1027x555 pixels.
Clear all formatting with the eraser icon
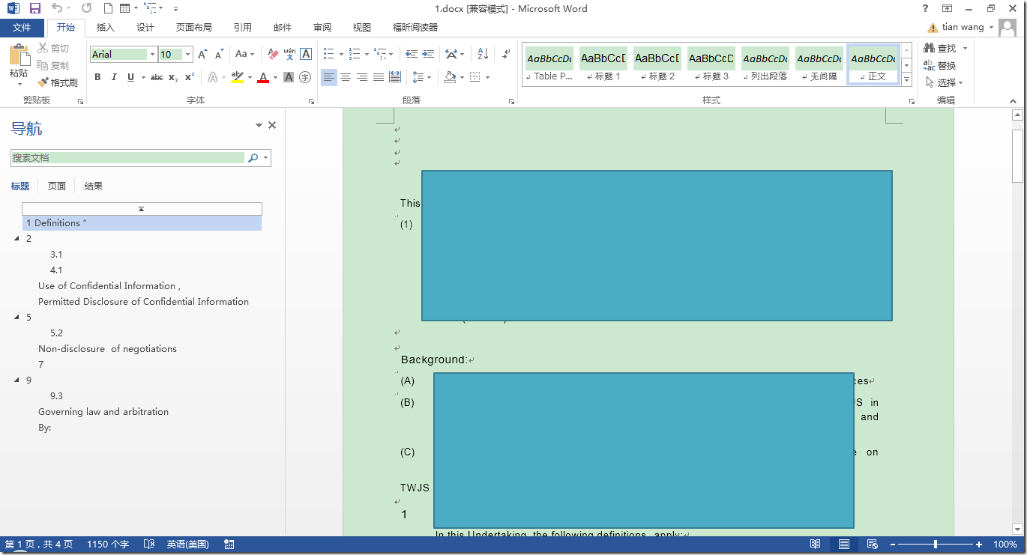272,54
